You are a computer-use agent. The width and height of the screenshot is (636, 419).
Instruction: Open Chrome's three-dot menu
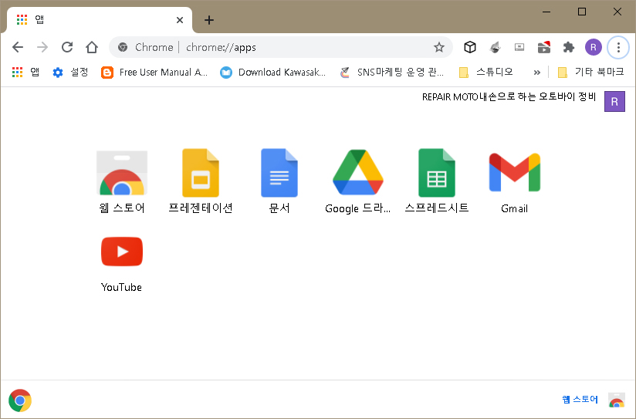tap(618, 47)
